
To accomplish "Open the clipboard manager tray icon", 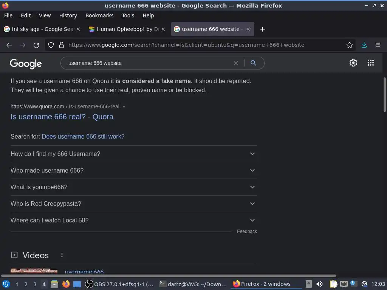I will [x=333, y=284].
